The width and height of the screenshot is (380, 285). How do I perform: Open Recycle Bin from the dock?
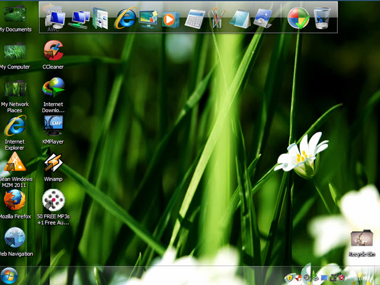(322, 18)
